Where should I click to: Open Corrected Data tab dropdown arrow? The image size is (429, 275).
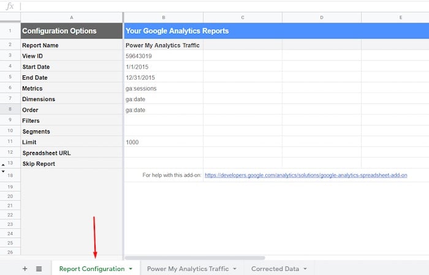point(305,269)
